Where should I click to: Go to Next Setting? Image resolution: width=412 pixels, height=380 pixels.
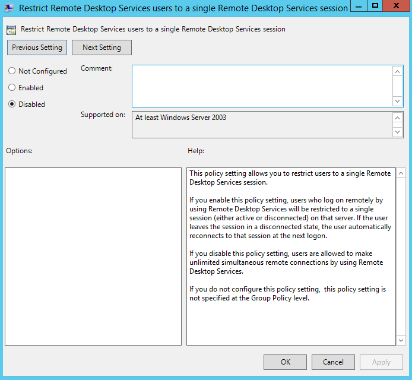click(102, 47)
